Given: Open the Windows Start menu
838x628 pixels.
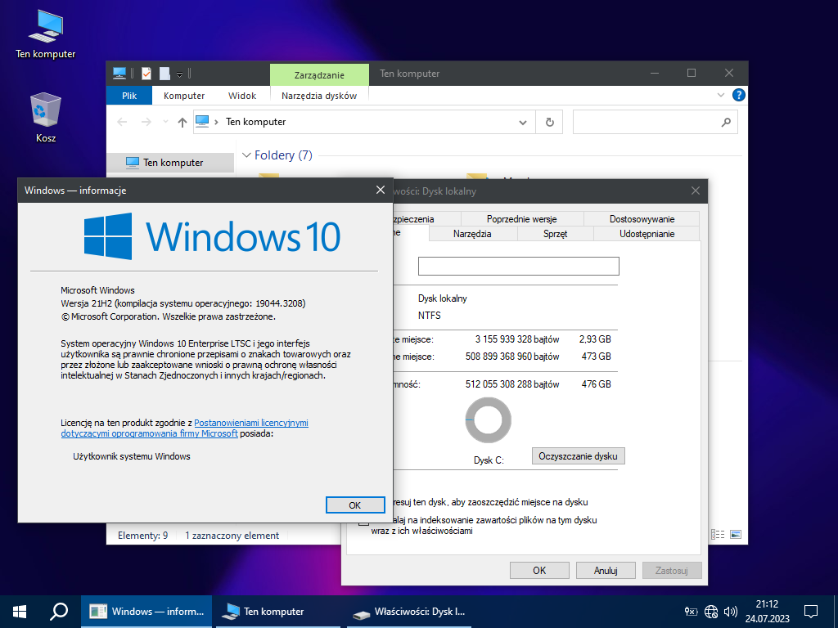Looking at the screenshot, I should tap(20, 611).
